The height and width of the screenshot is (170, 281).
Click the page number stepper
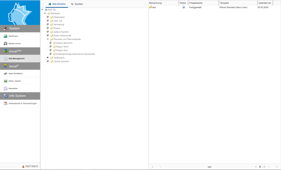pos(260,167)
